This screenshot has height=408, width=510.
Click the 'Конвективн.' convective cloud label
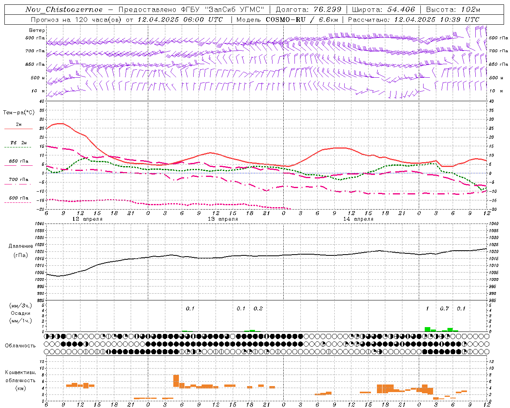click(x=21, y=373)
